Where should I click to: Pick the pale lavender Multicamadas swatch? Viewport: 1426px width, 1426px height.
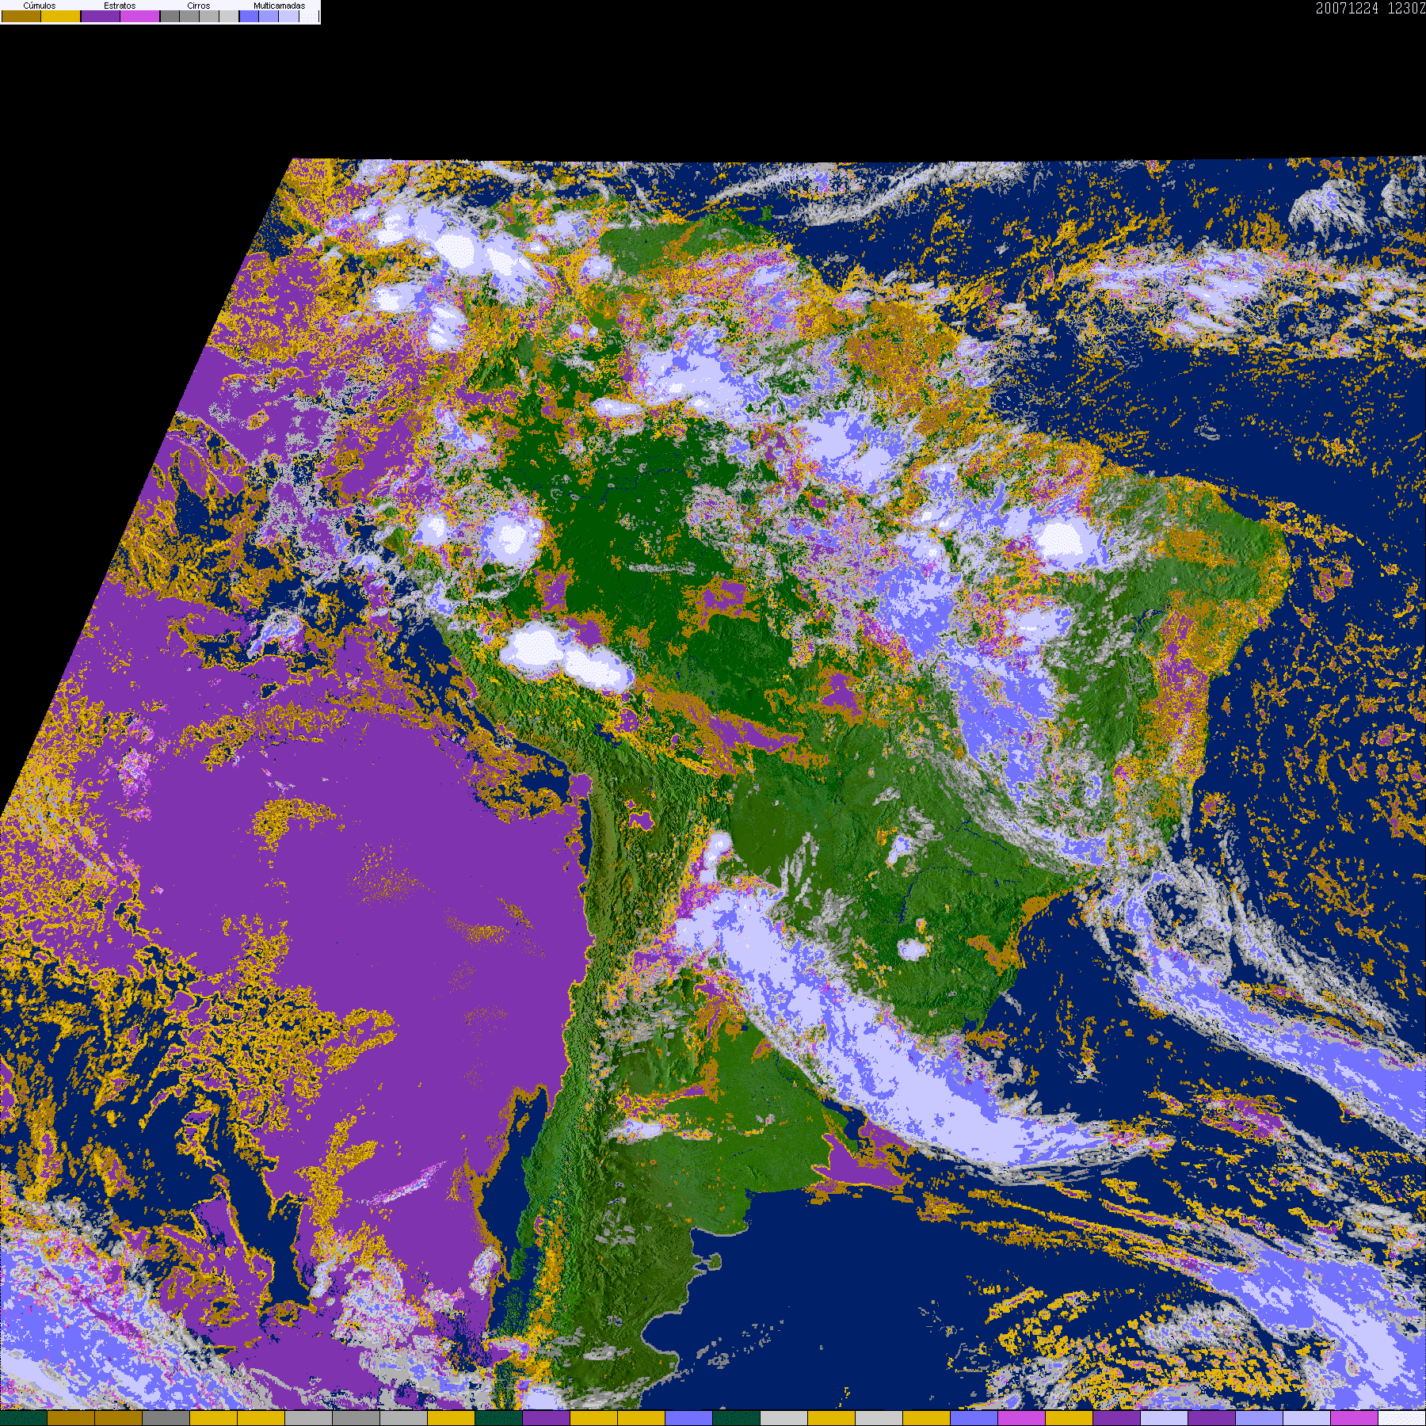coord(288,16)
